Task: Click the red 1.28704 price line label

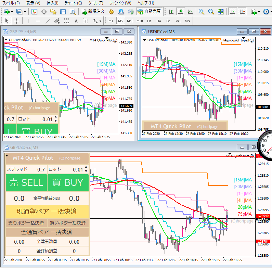Action: tap(263, 242)
